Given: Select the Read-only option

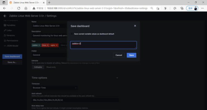Looking at the screenshot, I should click(x=51, y=67).
